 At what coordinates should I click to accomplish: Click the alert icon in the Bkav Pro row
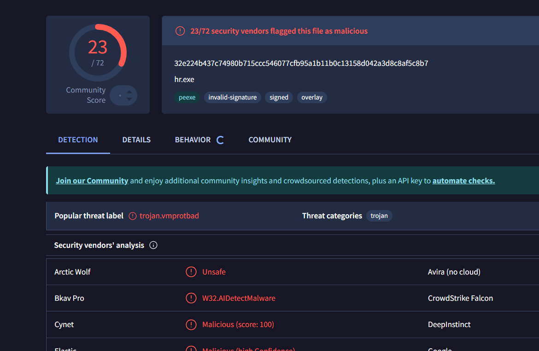(x=191, y=298)
